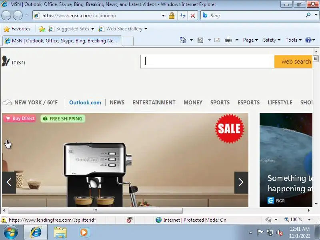Image resolution: width=320 pixels, height=240 pixels.
Task: Click the security lock icon
Action: point(172,16)
